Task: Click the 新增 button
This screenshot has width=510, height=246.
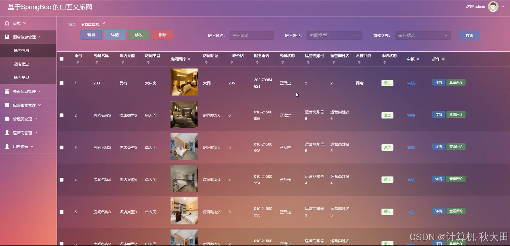Action: [x=91, y=35]
